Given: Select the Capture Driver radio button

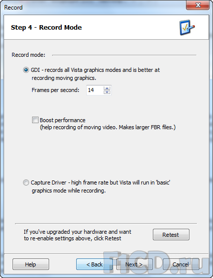Looking at the screenshot, I should 26,182.
